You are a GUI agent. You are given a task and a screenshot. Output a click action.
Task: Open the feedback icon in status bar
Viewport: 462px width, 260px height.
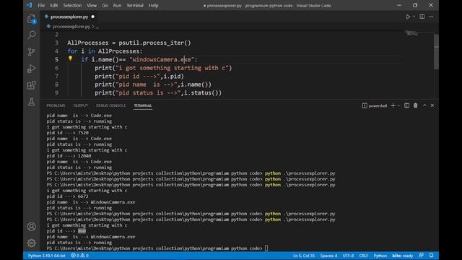point(421,256)
